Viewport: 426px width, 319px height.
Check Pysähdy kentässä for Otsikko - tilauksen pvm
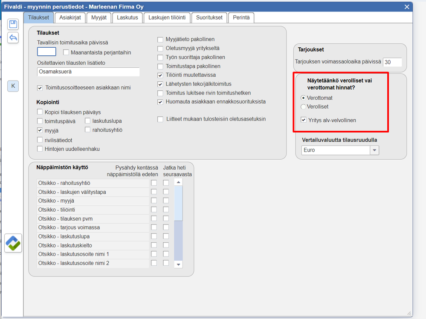154,218
